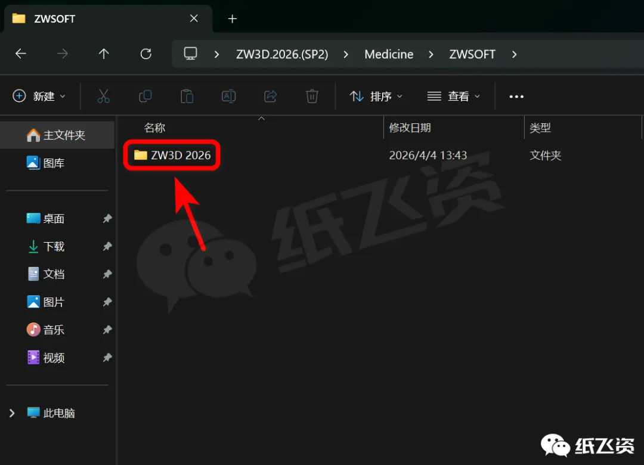The width and height of the screenshot is (644, 465).
Task: Expand chevron after ZW3D.2026.(SP2) in address bar
Action: click(346, 54)
